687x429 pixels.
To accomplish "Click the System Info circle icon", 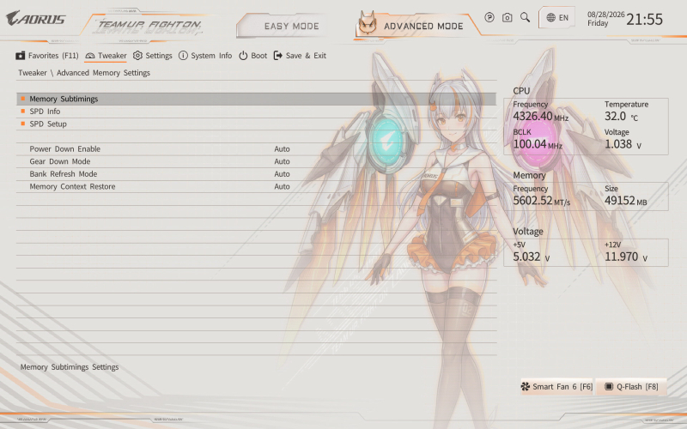I will pos(183,56).
